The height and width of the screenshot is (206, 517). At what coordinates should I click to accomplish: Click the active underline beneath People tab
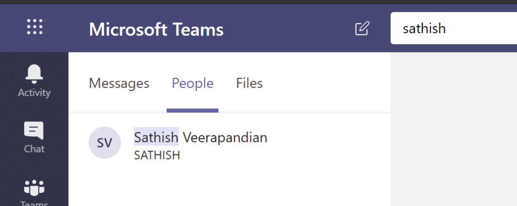(x=192, y=110)
